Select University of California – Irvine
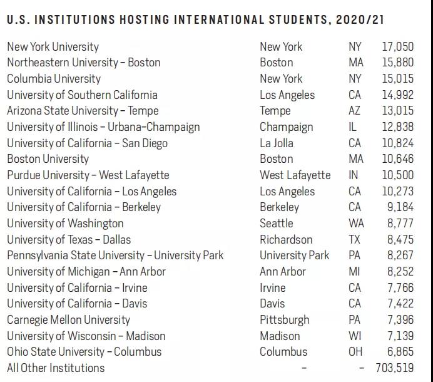The width and height of the screenshot is (433, 382). (77, 288)
